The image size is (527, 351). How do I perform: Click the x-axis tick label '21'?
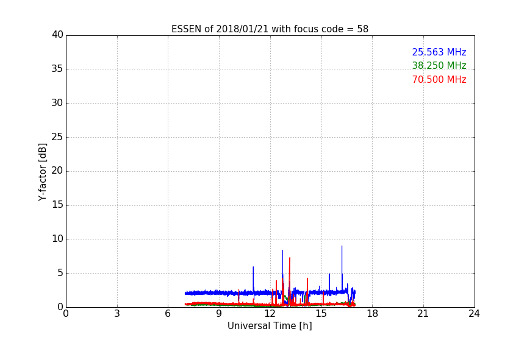click(423, 314)
